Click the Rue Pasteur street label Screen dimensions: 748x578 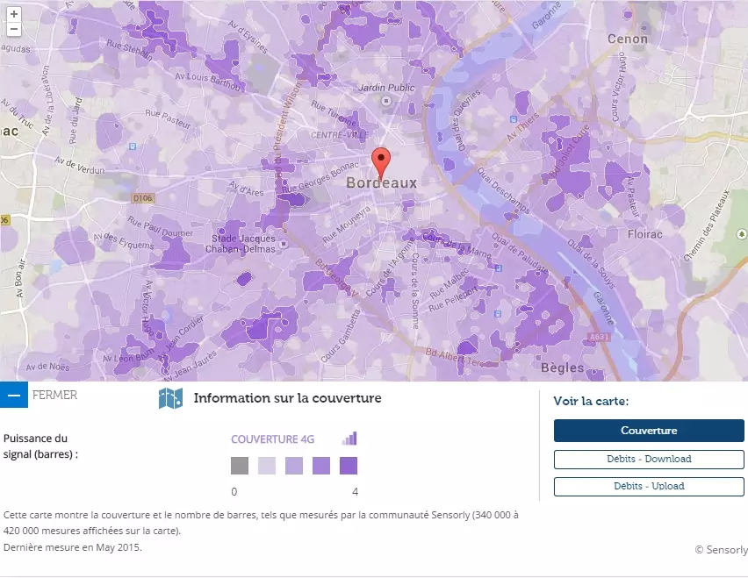click(168, 118)
